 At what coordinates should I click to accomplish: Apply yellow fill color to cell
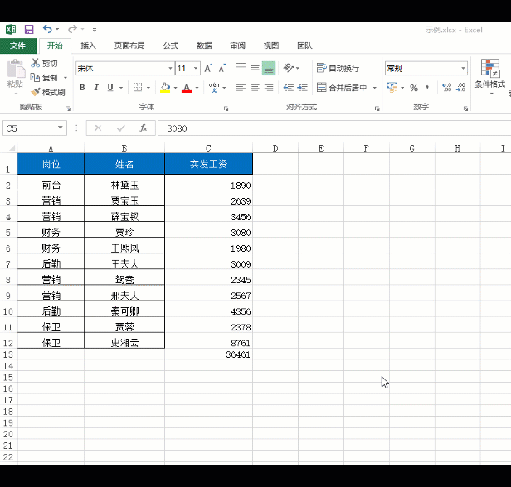point(165,87)
